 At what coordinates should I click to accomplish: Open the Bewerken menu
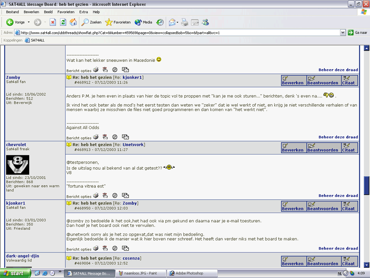[31, 12]
